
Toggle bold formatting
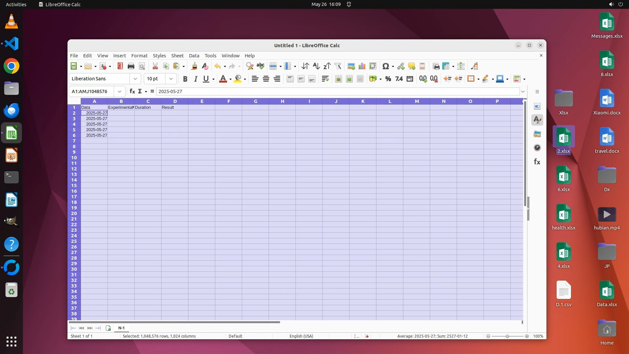coord(185,79)
